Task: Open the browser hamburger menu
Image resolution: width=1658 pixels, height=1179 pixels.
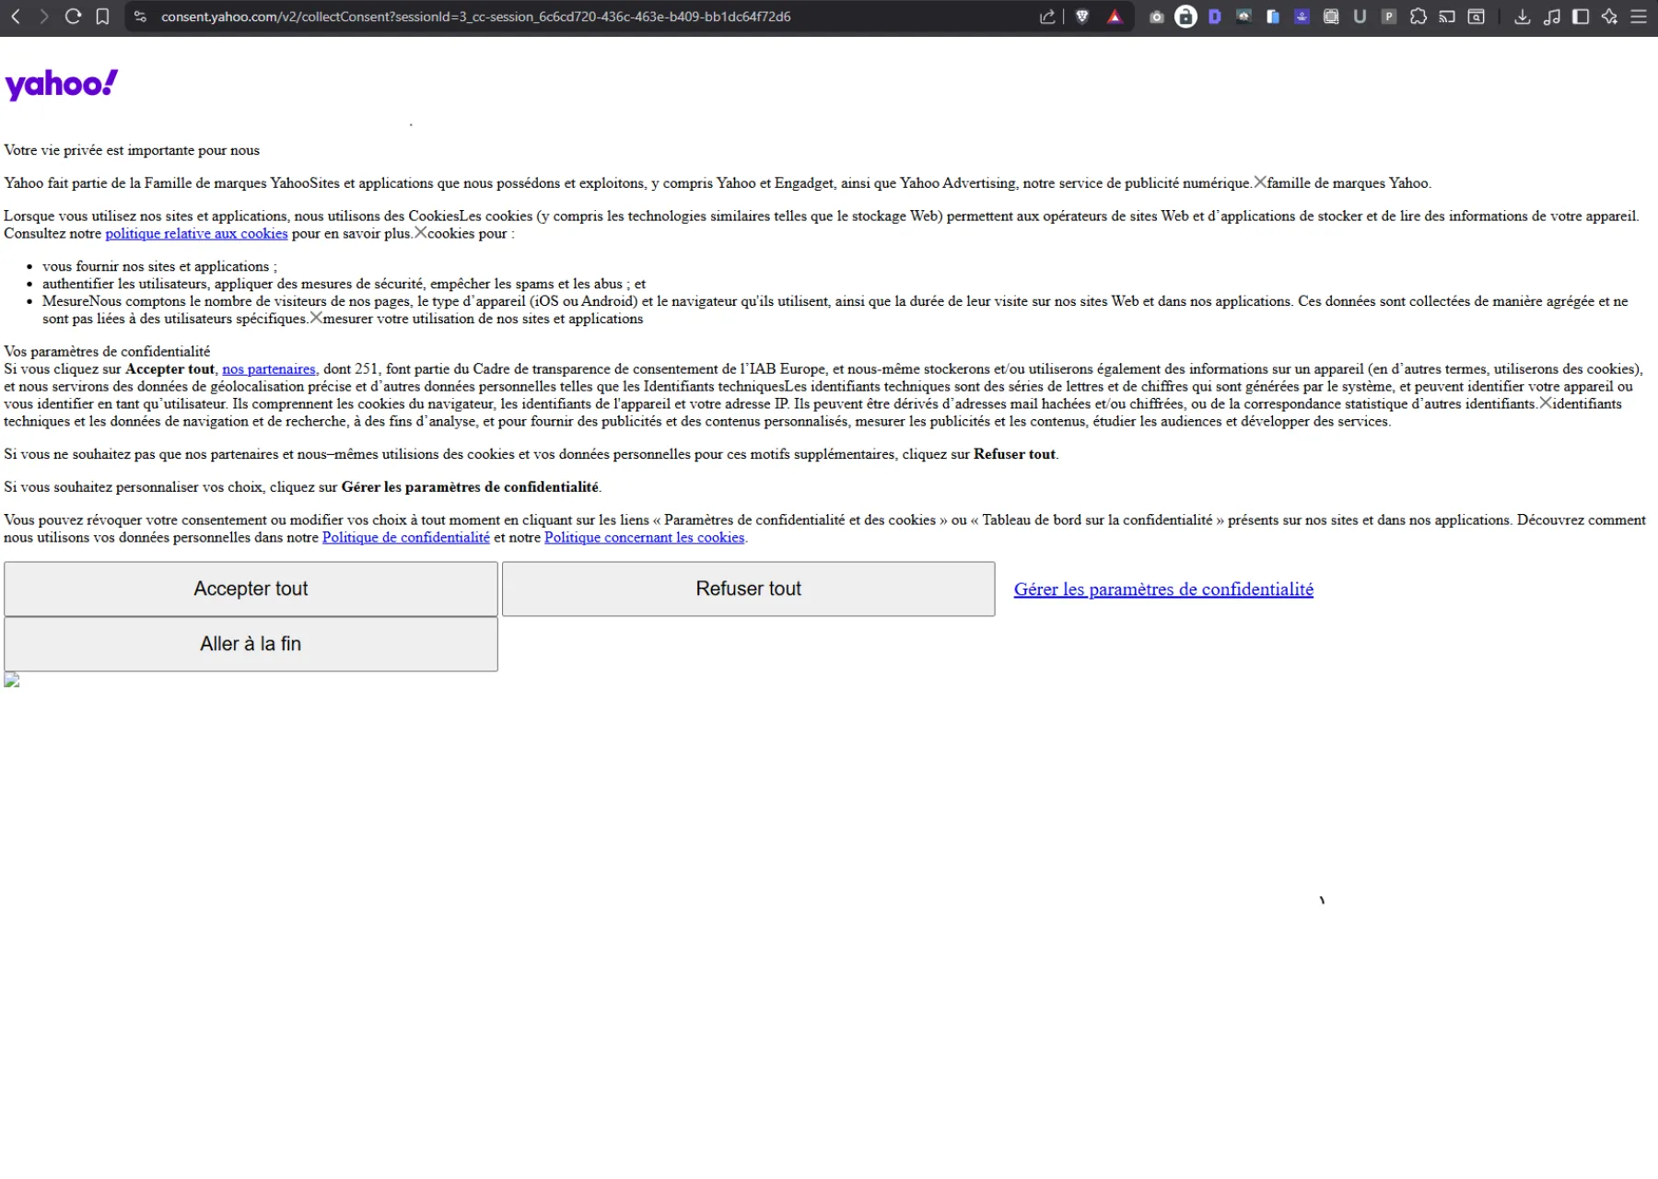Action: tap(1639, 17)
